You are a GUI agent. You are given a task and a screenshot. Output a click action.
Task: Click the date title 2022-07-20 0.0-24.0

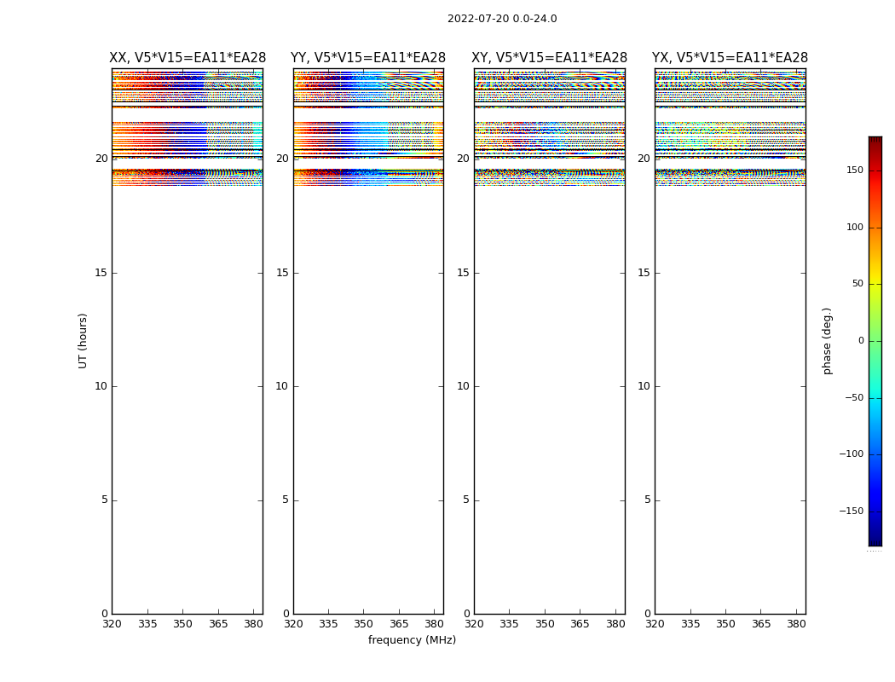point(502,19)
